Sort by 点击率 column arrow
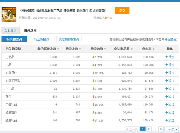This screenshot has width=180, height=133. pyautogui.click(x=154, y=49)
